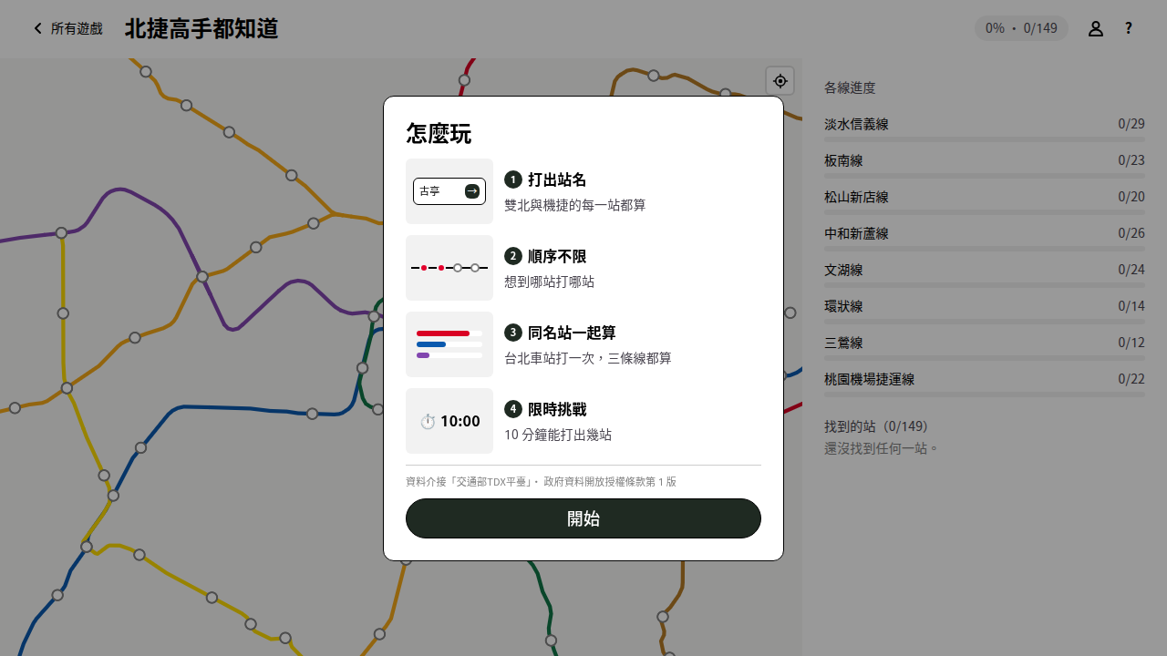Click the 順序不限 step title

tap(557, 256)
